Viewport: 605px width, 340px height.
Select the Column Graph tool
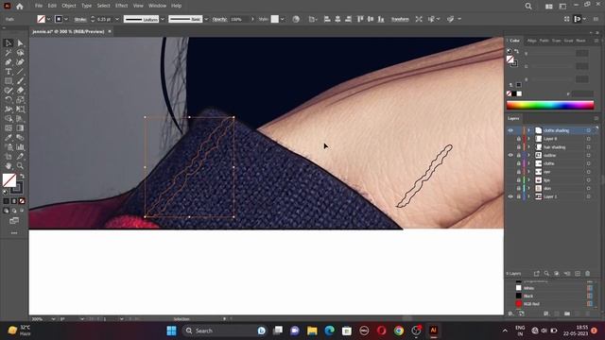(x=20, y=147)
